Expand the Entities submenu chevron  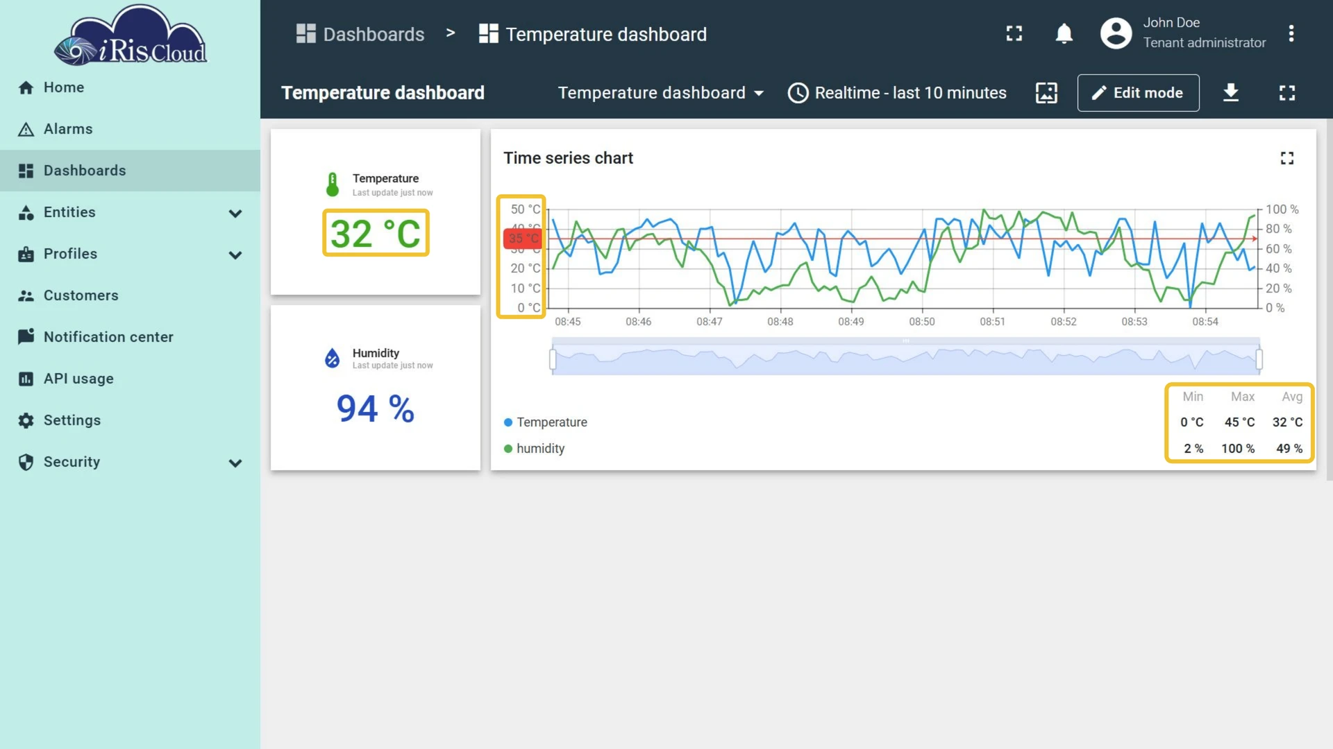(x=235, y=213)
